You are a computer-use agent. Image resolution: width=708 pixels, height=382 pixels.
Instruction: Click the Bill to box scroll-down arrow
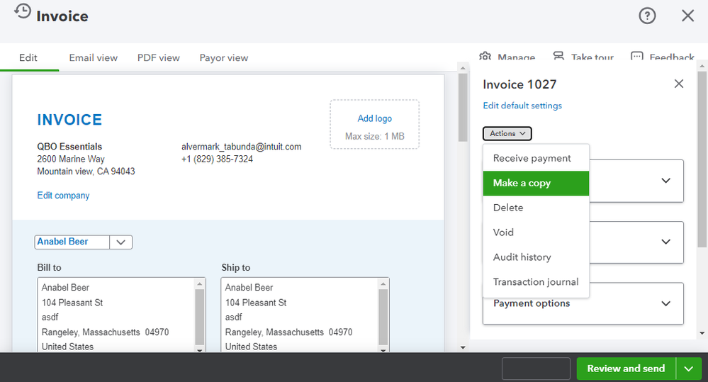[x=200, y=349]
